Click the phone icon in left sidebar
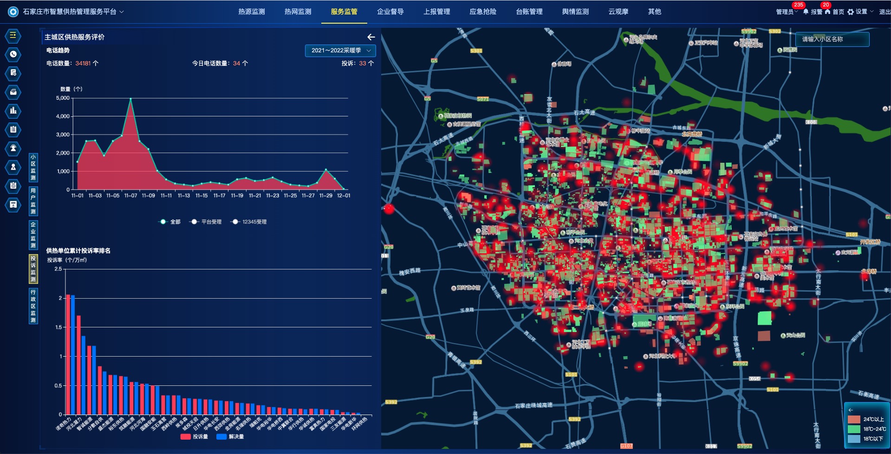The width and height of the screenshot is (891, 454). click(13, 54)
